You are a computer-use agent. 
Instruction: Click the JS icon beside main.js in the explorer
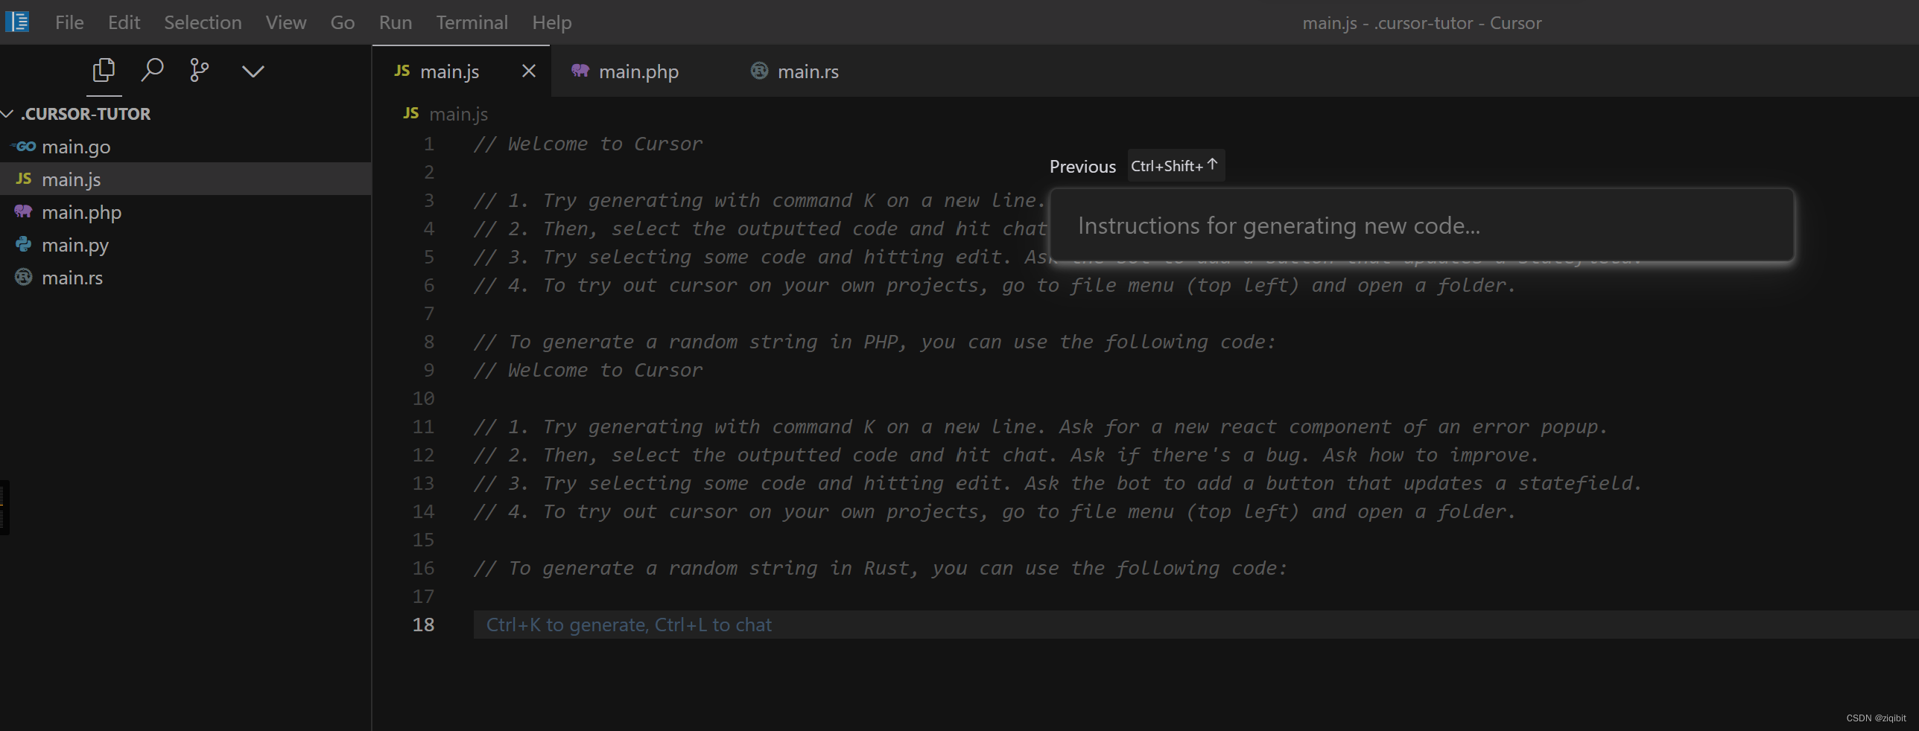tap(24, 179)
